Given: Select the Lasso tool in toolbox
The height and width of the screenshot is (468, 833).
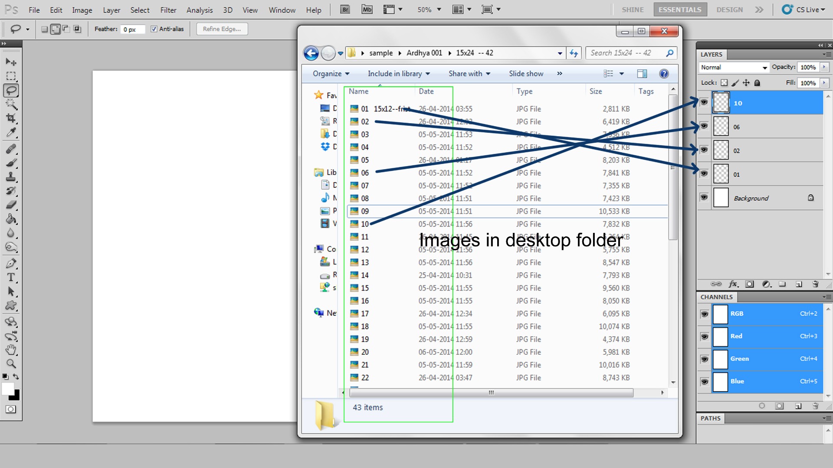Looking at the screenshot, I should [11, 91].
